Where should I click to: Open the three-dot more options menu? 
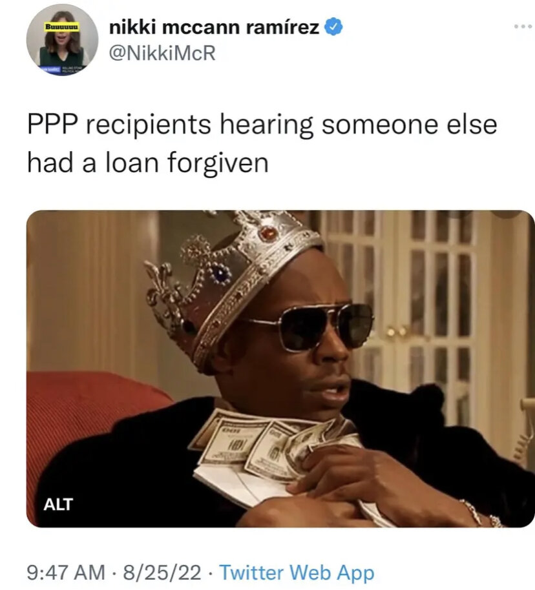point(524,26)
